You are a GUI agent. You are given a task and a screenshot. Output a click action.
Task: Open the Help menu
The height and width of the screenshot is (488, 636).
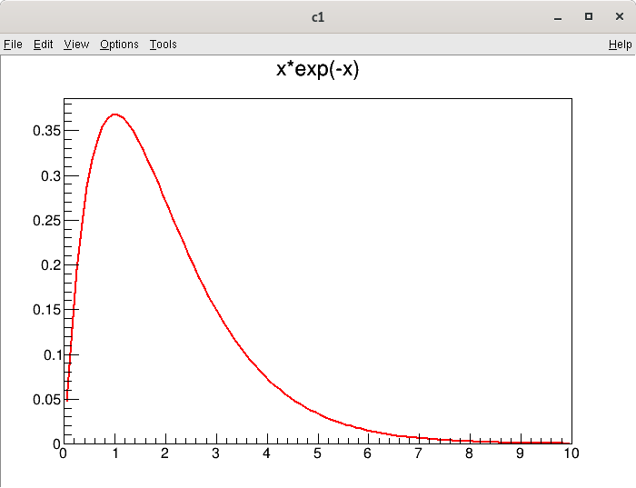pyautogui.click(x=621, y=45)
